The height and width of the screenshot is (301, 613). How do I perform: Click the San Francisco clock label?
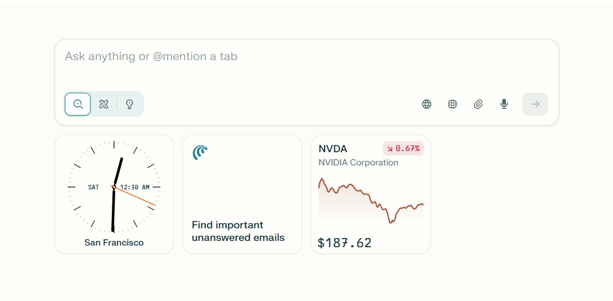pyautogui.click(x=114, y=243)
